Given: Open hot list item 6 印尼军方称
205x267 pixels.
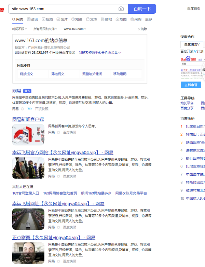Looking at the screenshot, I should (x=195, y=166).
